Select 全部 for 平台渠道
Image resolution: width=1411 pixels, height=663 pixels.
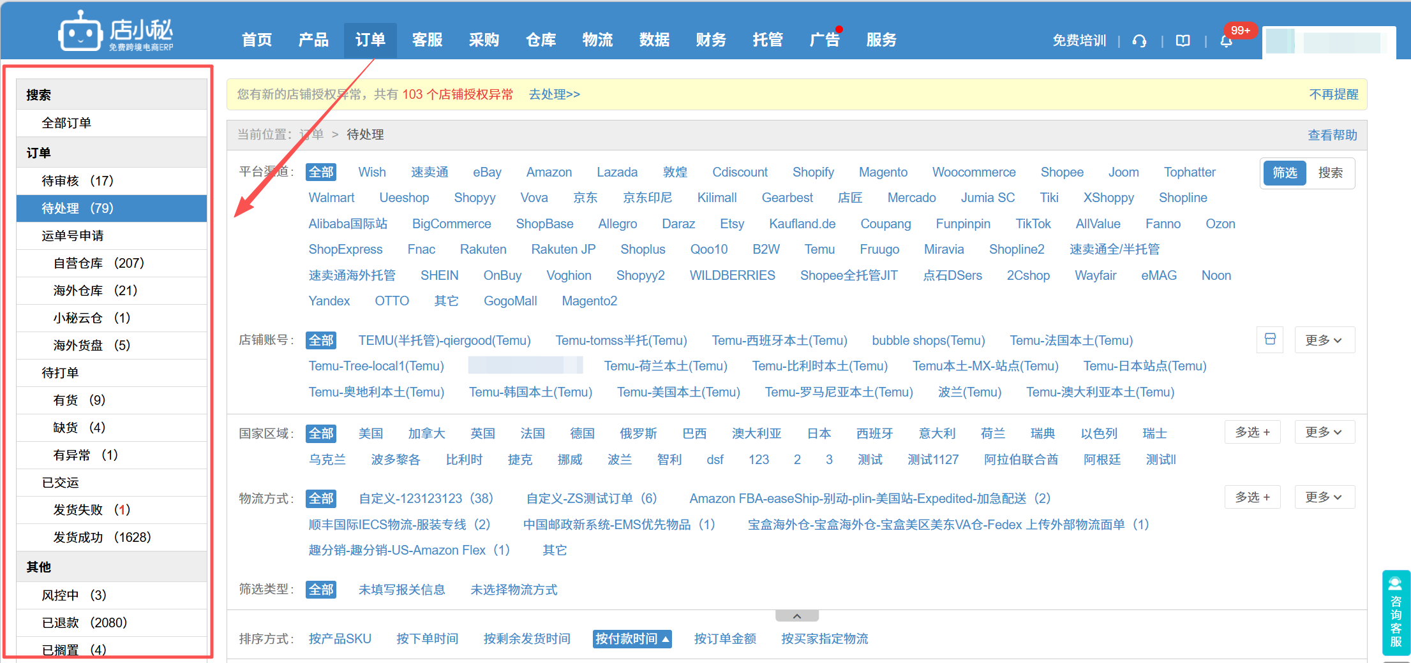321,172
